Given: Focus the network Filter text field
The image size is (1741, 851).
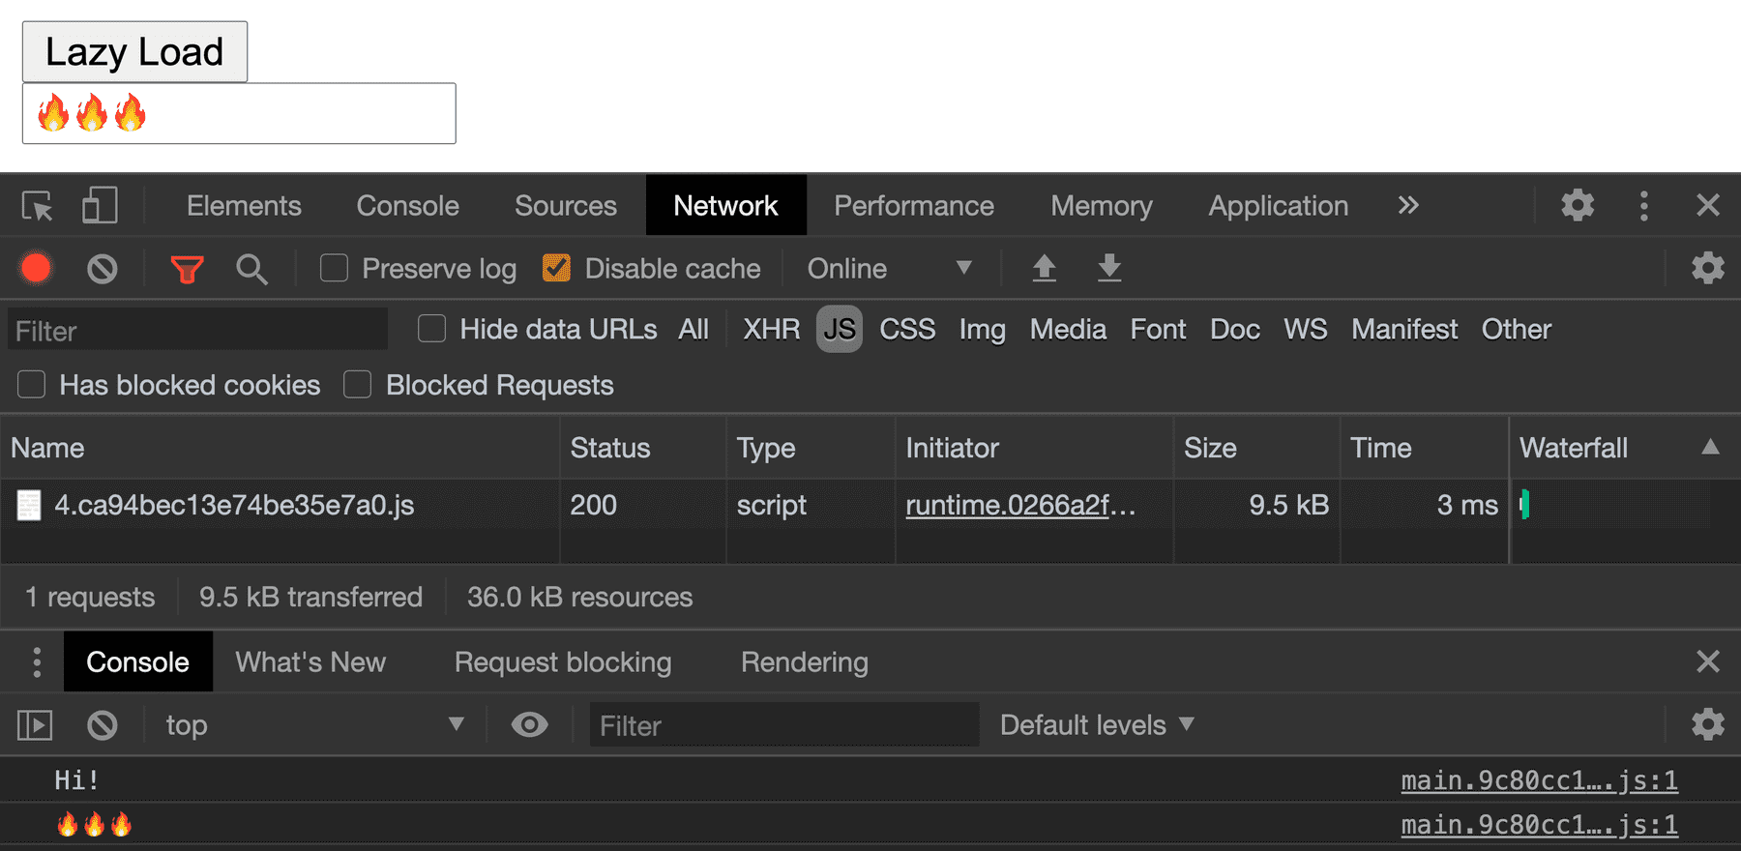Looking at the screenshot, I should point(198,330).
